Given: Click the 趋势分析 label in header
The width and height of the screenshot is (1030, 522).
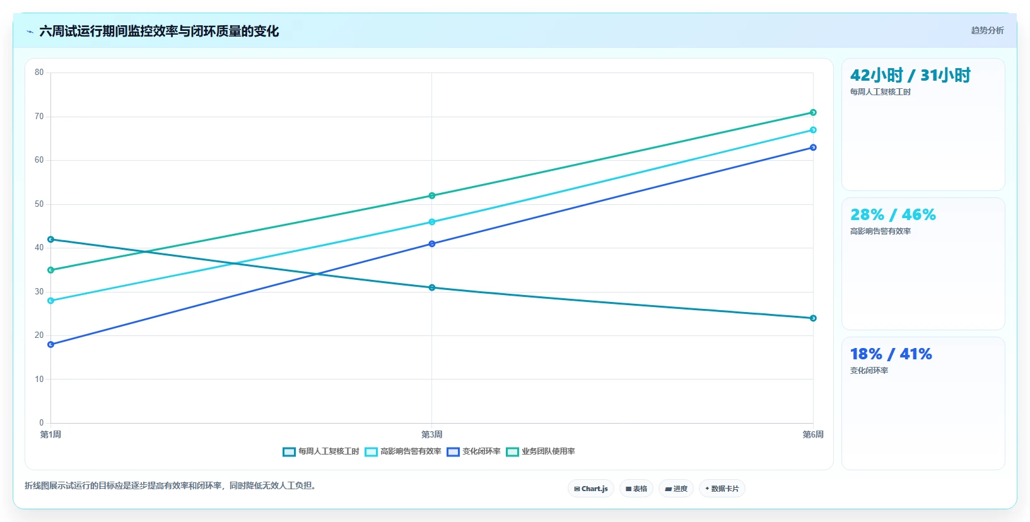Looking at the screenshot, I should [x=987, y=30].
